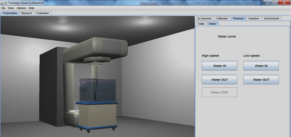
Task: Open the Options menu
Action: click(21, 8)
